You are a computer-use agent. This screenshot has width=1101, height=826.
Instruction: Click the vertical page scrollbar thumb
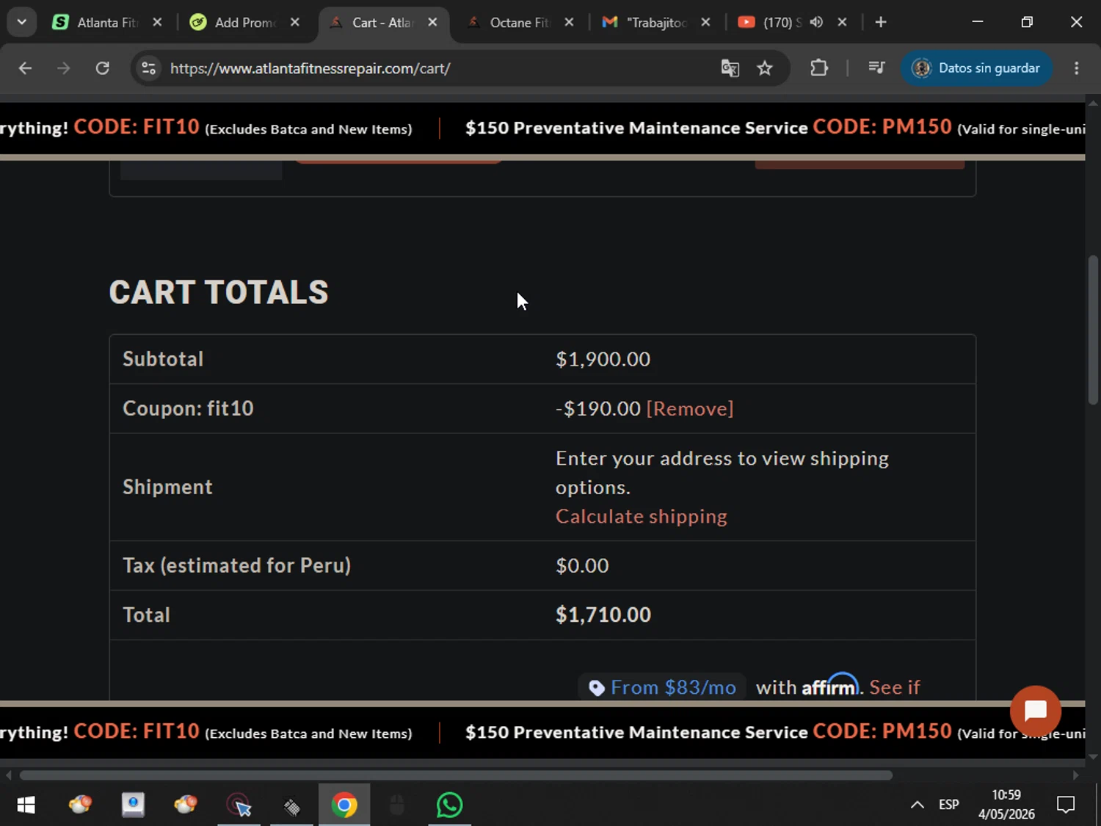pos(1093,330)
